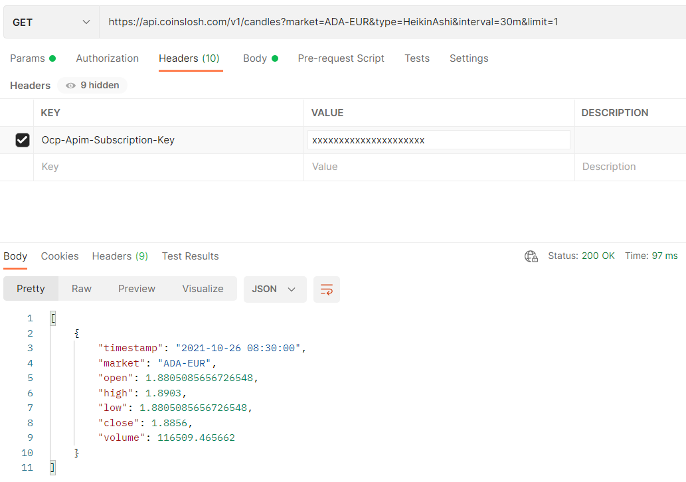Click the volume value 116509.465662

[196, 438]
